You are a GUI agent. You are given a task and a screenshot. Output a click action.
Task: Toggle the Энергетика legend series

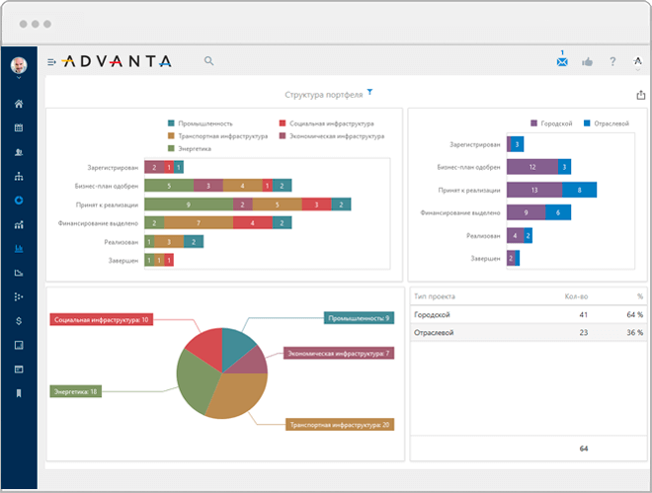coord(190,148)
